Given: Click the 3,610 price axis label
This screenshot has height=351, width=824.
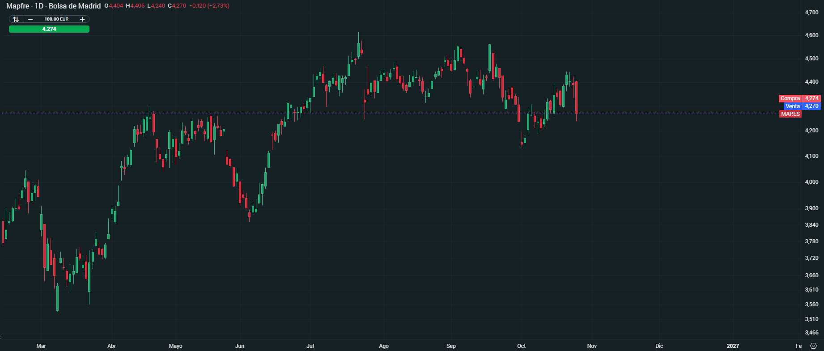Looking at the screenshot, I should pyautogui.click(x=811, y=290).
